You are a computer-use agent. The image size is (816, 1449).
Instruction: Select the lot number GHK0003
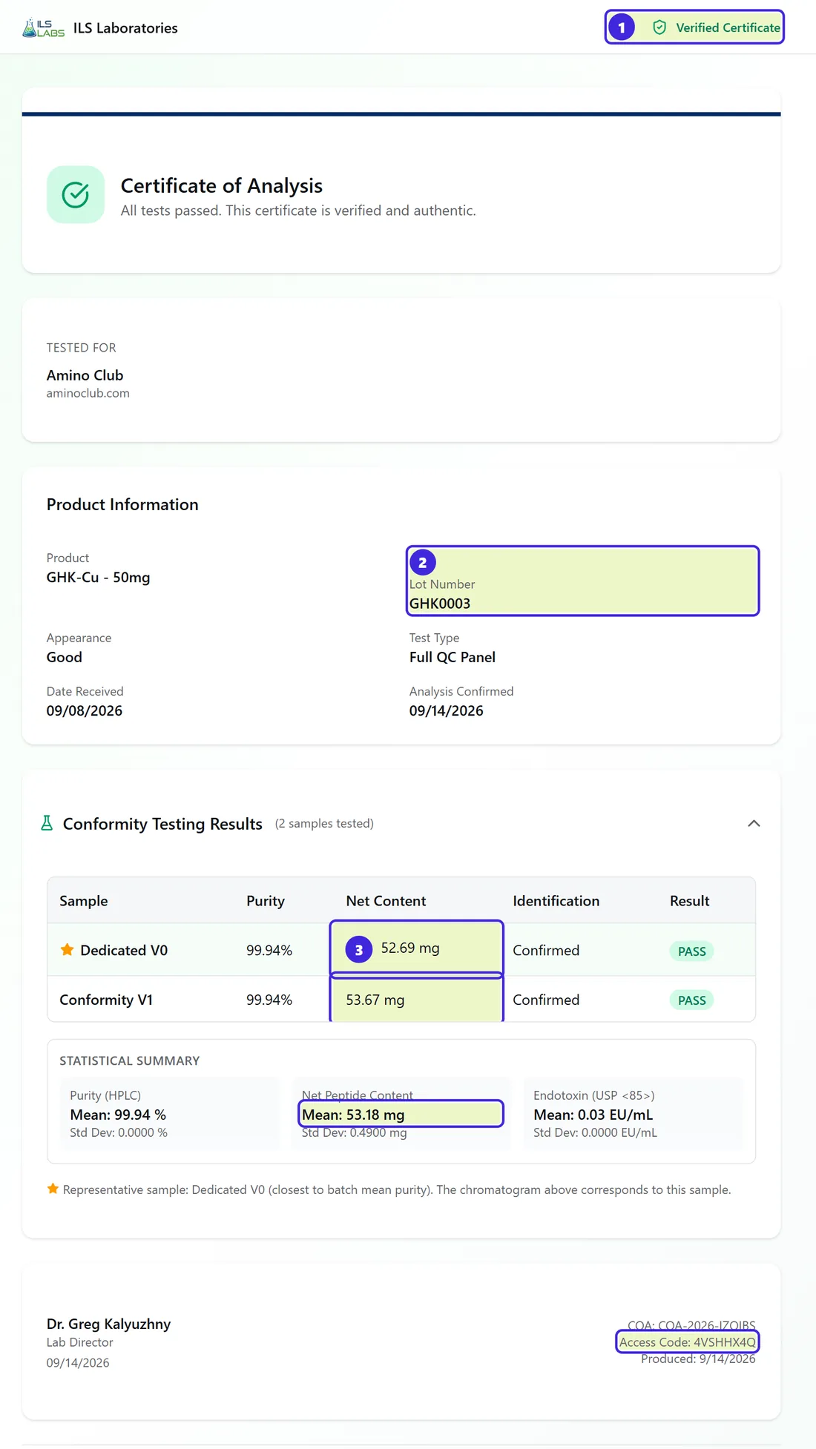tap(440, 604)
